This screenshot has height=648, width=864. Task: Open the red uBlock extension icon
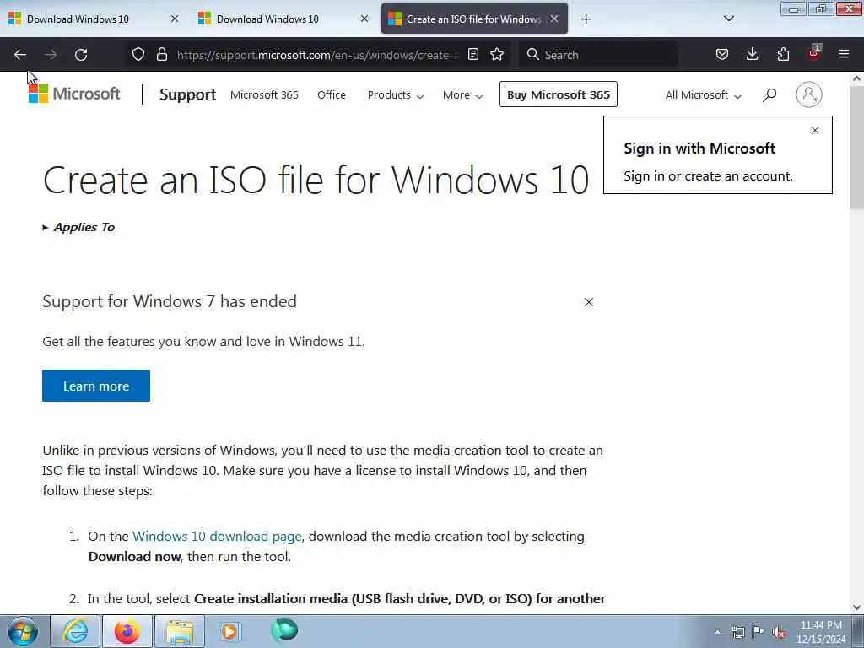814,53
